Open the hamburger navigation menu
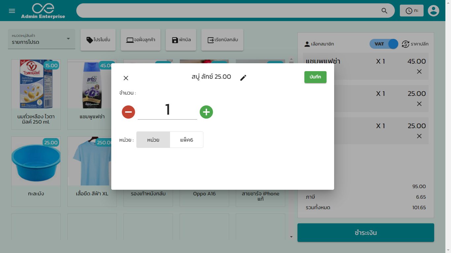The width and height of the screenshot is (451, 253). 12,10
